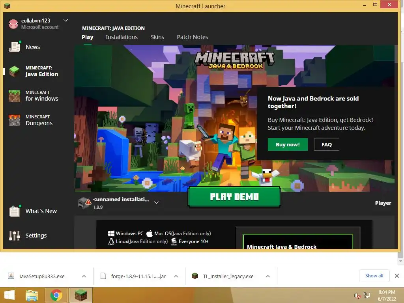Screen dimensions: 404x303
Task: Click the JavaSetup8u333.exe file icon
Action: [x=11, y=276]
